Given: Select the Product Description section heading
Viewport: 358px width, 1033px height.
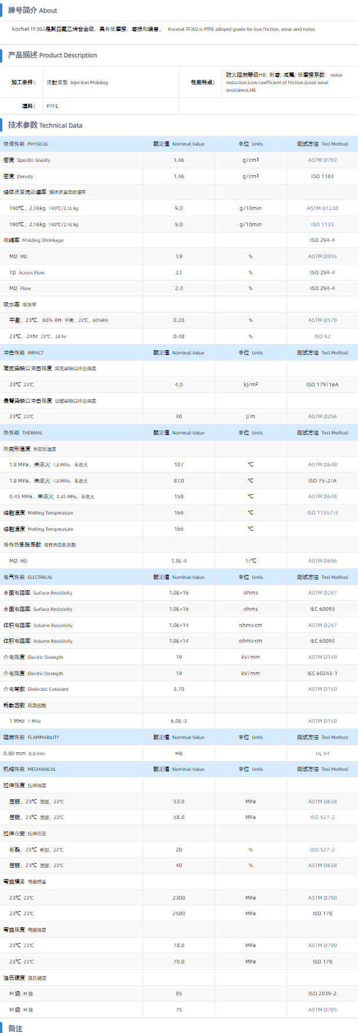Looking at the screenshot, I should (x=52, y=55).
